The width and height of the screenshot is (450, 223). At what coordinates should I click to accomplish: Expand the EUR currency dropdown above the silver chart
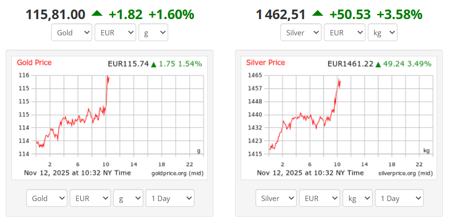click(344, 33)
